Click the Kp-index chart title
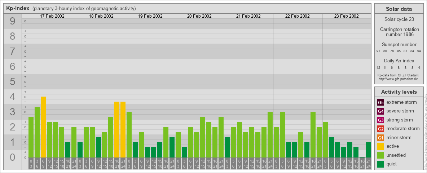 pos(18,8)
